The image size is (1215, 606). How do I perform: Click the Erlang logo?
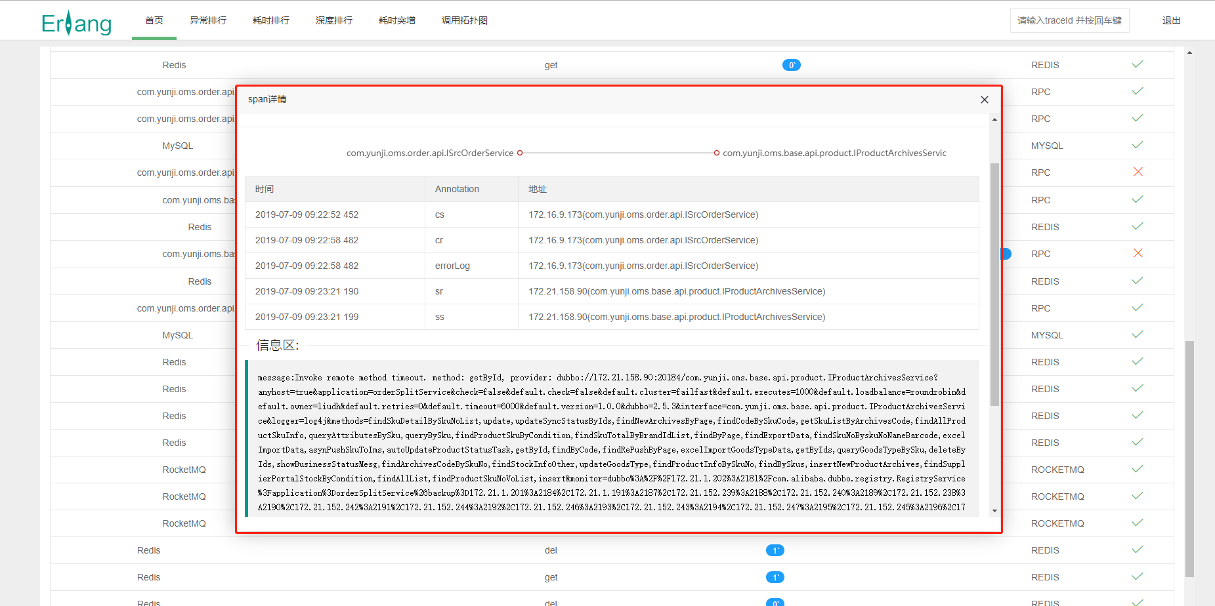pos(76,23)
